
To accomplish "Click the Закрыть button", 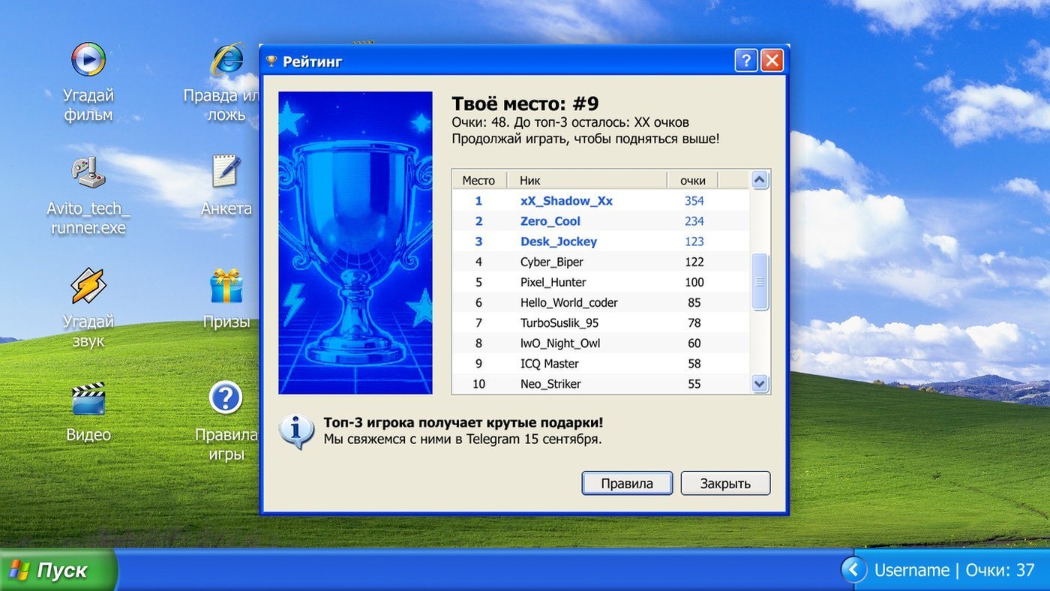I will 725,484.
